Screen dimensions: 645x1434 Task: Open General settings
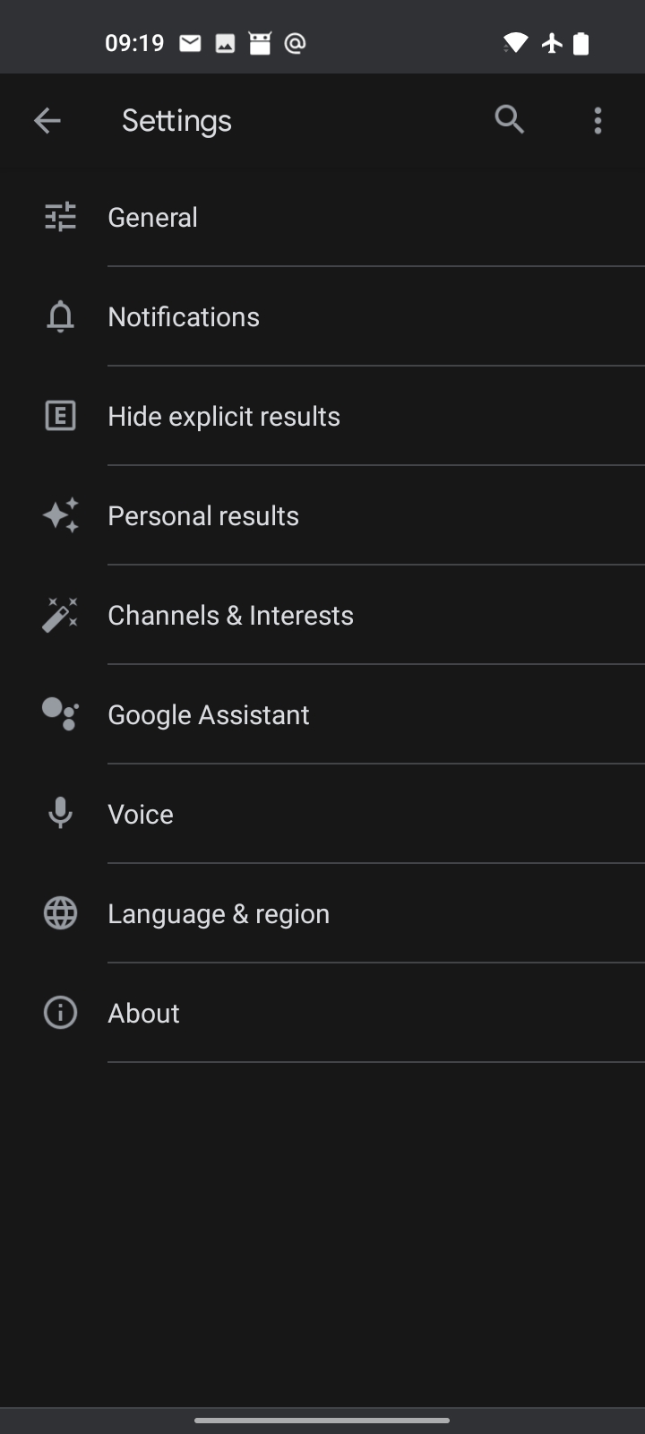[153, 217]
